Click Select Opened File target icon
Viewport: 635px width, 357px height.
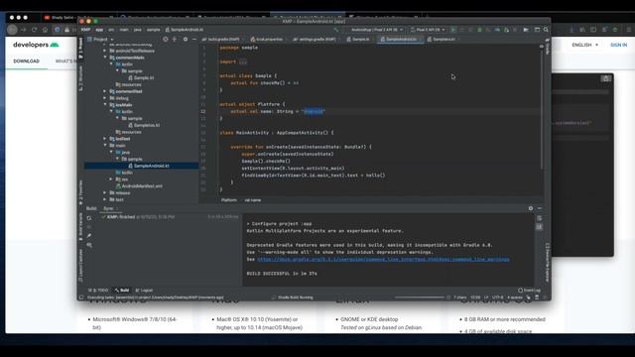(x=166, y=40)
